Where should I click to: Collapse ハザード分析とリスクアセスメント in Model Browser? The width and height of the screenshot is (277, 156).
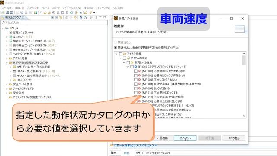(7, 62)
